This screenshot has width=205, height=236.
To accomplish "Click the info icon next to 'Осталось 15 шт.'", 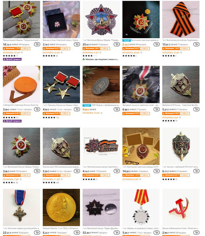I will [x=101, y=113].
